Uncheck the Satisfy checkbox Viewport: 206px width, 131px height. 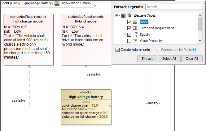pyautogui.click(x=129, y=35)
